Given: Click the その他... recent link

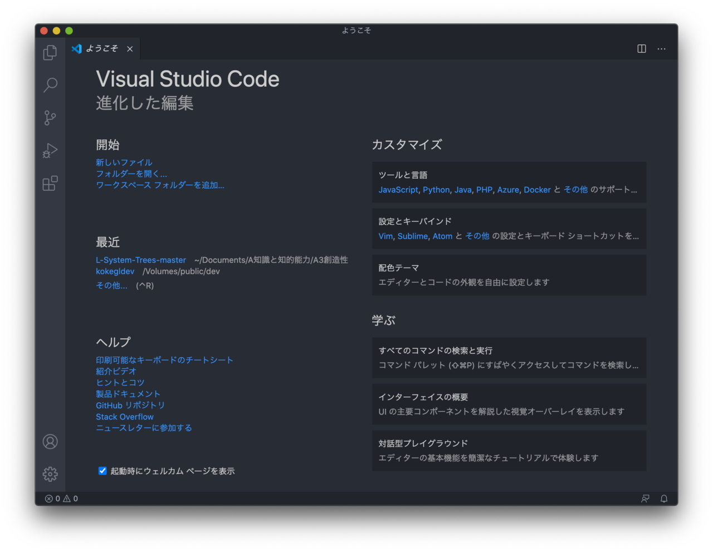Looking at the screenshot, I should pyautogui.click(x=111, y=285).
